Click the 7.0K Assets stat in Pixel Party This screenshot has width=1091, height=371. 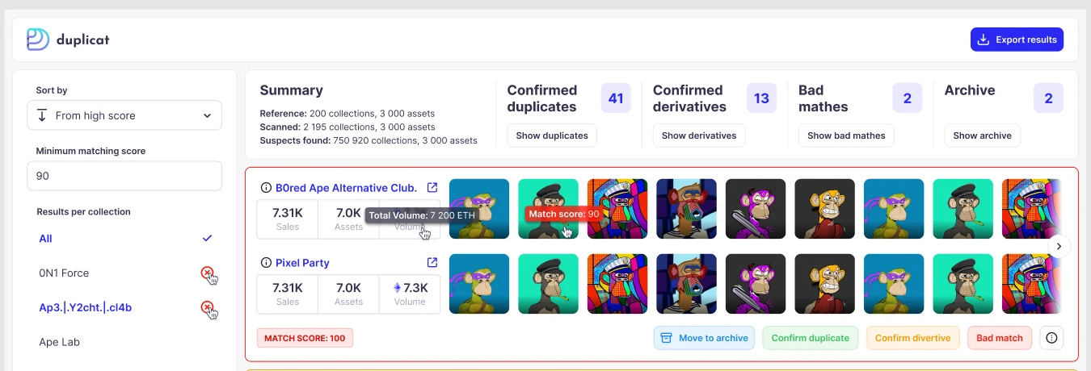point(348,294)
